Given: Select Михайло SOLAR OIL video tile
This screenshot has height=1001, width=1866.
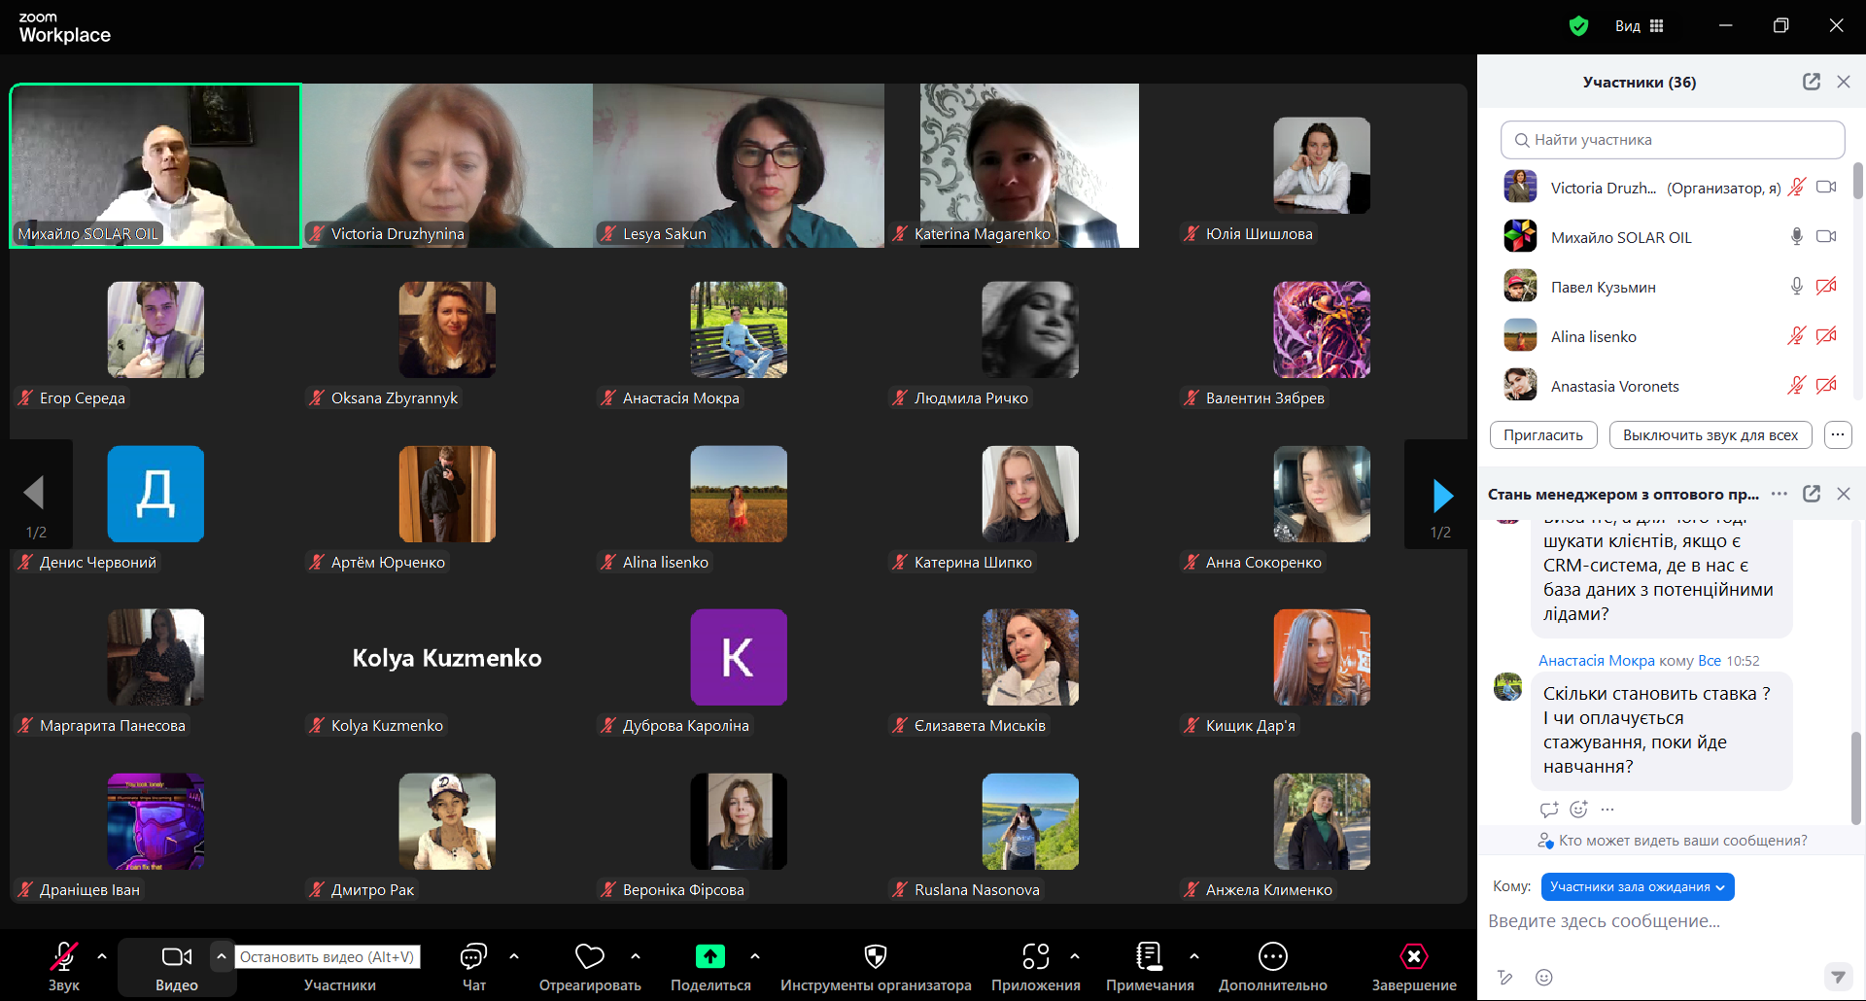Looking at the screenshot, I should [155, 165].
